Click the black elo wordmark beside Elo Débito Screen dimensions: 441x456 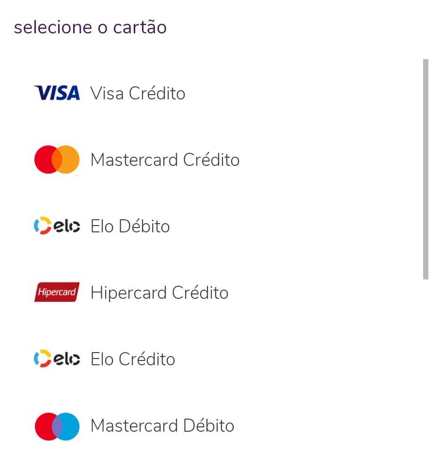click(67, 226)
